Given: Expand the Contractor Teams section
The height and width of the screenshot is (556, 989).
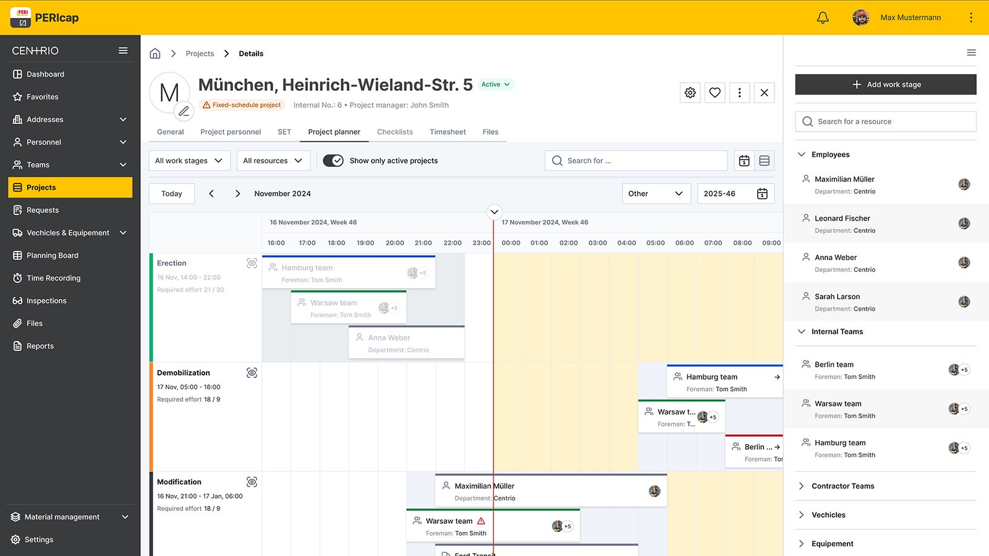Looking at the screenshot, I should click(843, 486).
